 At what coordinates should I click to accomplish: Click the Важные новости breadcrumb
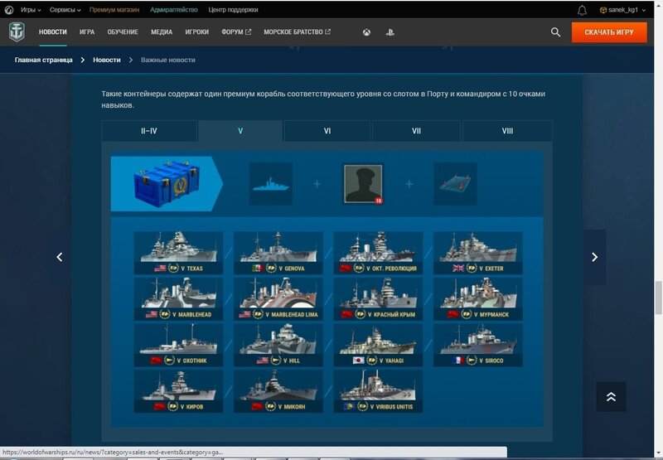coord(168,60)
